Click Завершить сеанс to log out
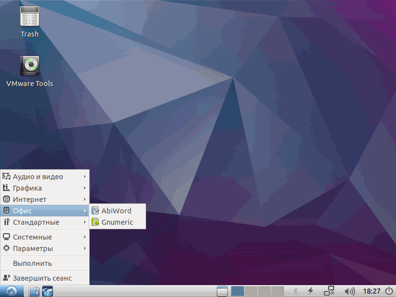The width and height of the screenshot is (396, 297). point(42,278)
